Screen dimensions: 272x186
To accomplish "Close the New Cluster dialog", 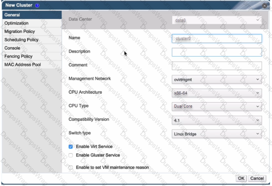I will pyautogui.click(x=265, y=6).
